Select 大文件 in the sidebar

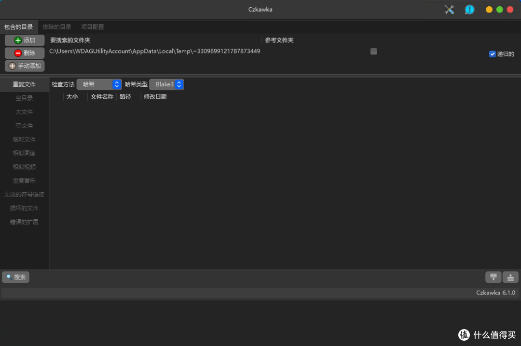pos(24,112)
